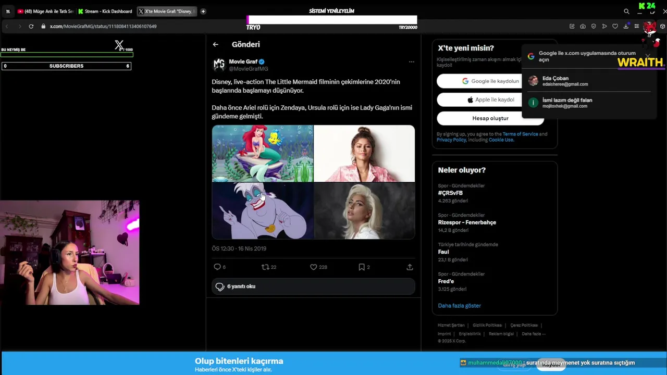Click the browser forward navigation arrow
This screenshot has width=667, height=375.
[x=19, y=27]
